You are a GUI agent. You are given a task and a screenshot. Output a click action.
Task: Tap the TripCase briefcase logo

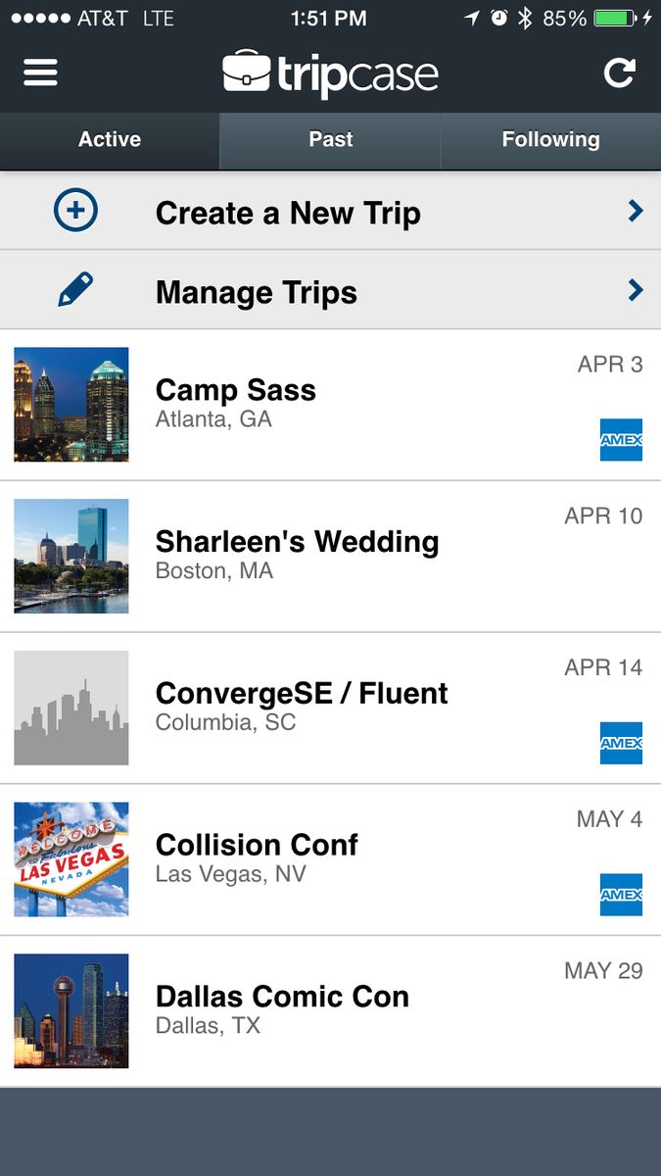(247, 73)
